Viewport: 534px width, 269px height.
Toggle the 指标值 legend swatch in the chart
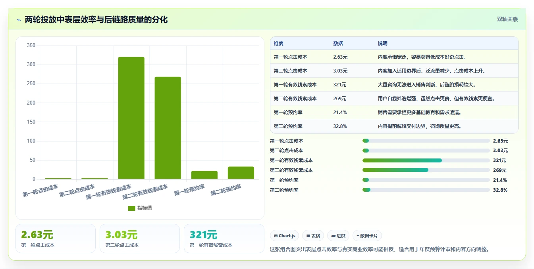coord(132,208)
